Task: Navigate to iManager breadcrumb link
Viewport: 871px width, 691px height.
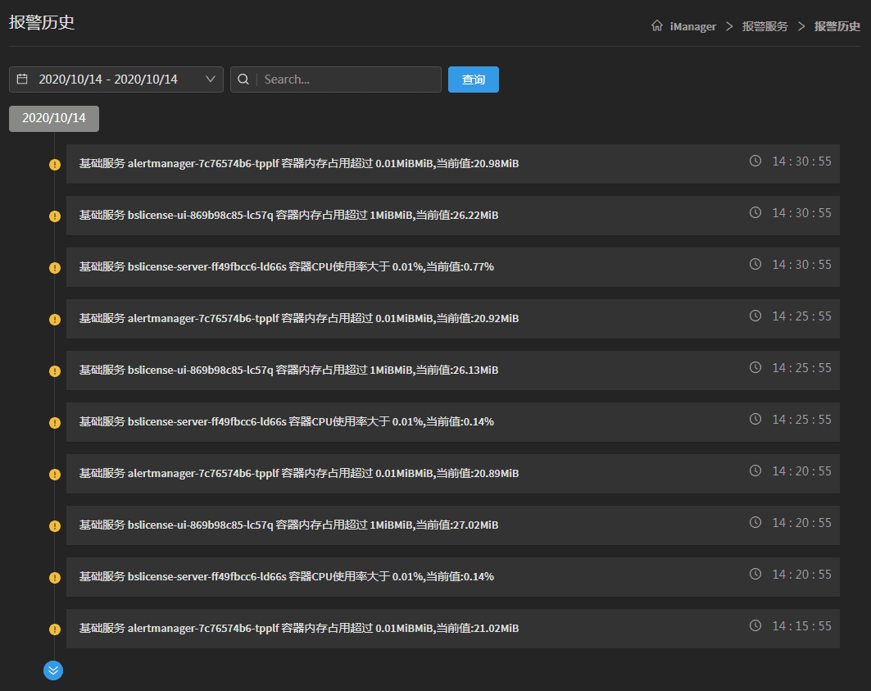Action: tap(692, 26)
